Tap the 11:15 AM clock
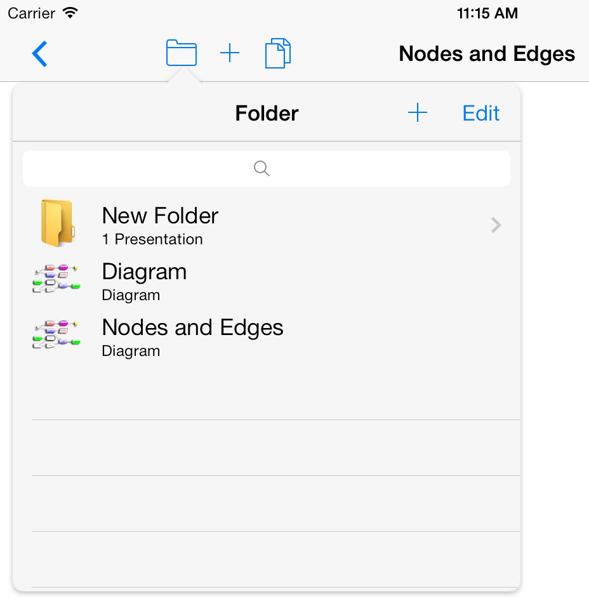Viewport: 589px width, 599px height. tap(487, 13)
